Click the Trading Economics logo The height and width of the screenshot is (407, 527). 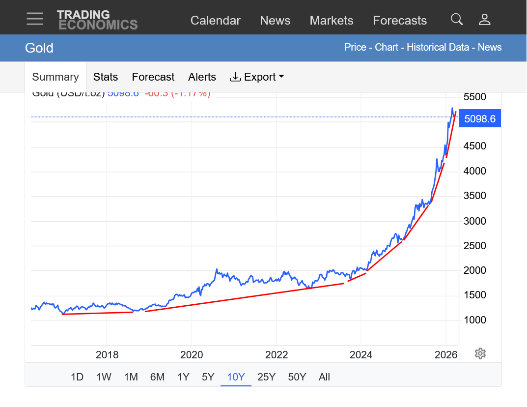pos(97,20)
